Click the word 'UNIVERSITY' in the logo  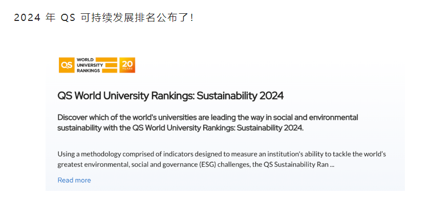click(x=90, y=65)
